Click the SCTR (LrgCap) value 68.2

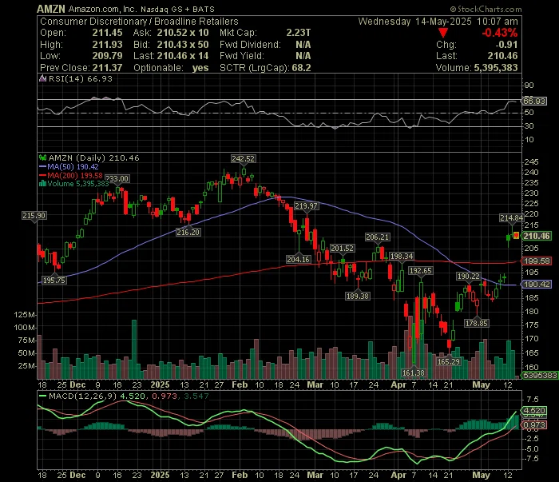pos(301,68)
